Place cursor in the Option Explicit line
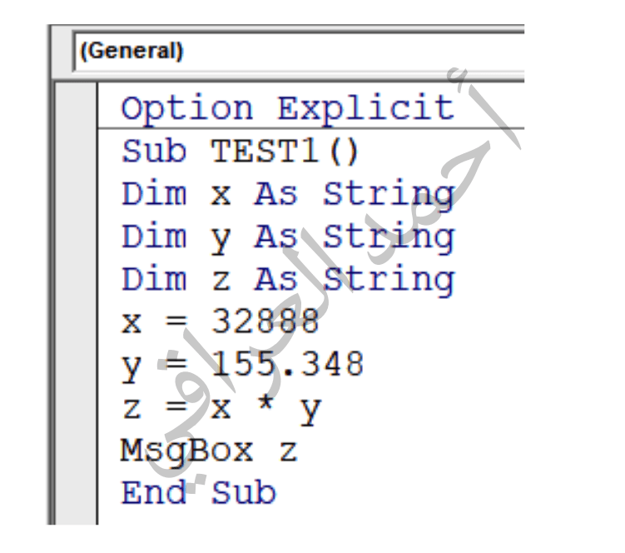 click(287, 108)
